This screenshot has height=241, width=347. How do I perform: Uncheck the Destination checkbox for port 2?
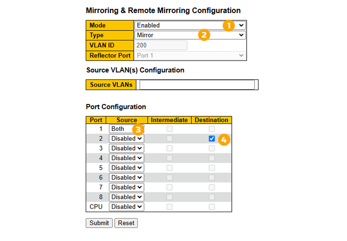(x=211, y=139)
